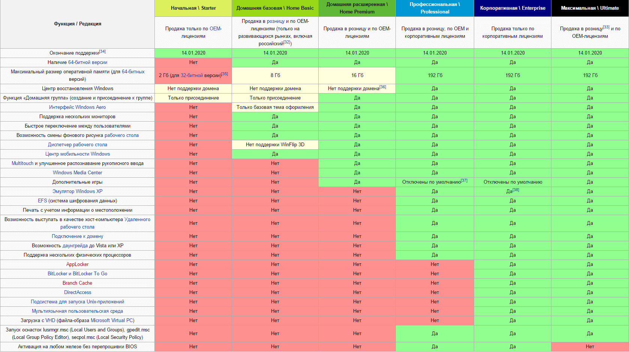
Task: Open the Branch Cache link
Action: pyautogui.click(x=77, y=283)
